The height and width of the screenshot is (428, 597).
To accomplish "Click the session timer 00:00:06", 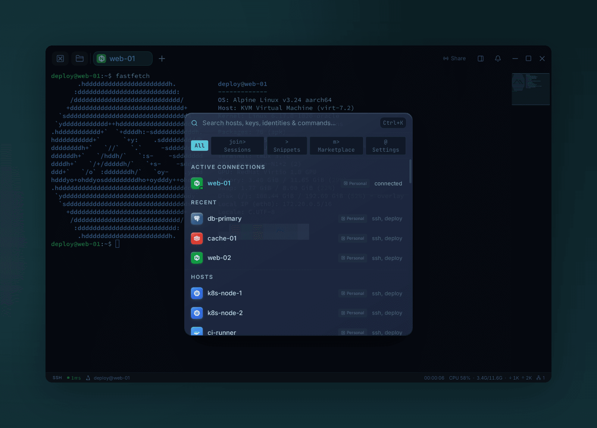I will [434, 378].
